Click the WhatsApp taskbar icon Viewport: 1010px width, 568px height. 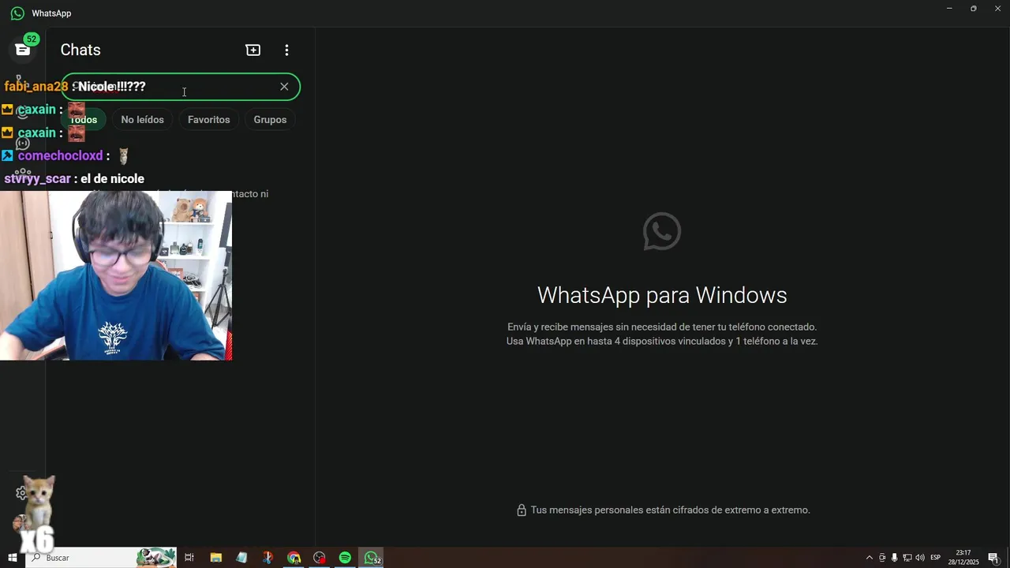coord(372,558)
